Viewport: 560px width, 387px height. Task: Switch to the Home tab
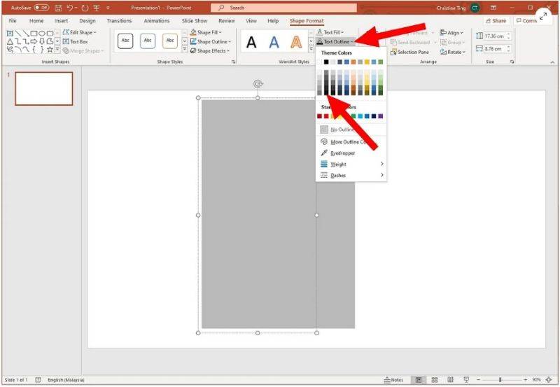[x=36, y=21]
